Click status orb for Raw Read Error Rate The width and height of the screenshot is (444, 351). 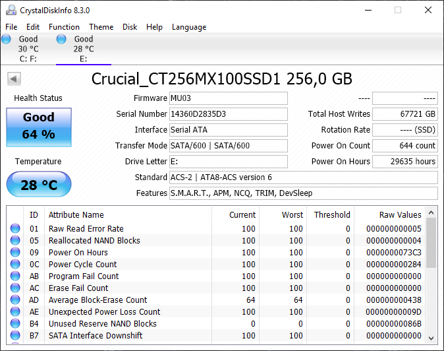(15, 228)
